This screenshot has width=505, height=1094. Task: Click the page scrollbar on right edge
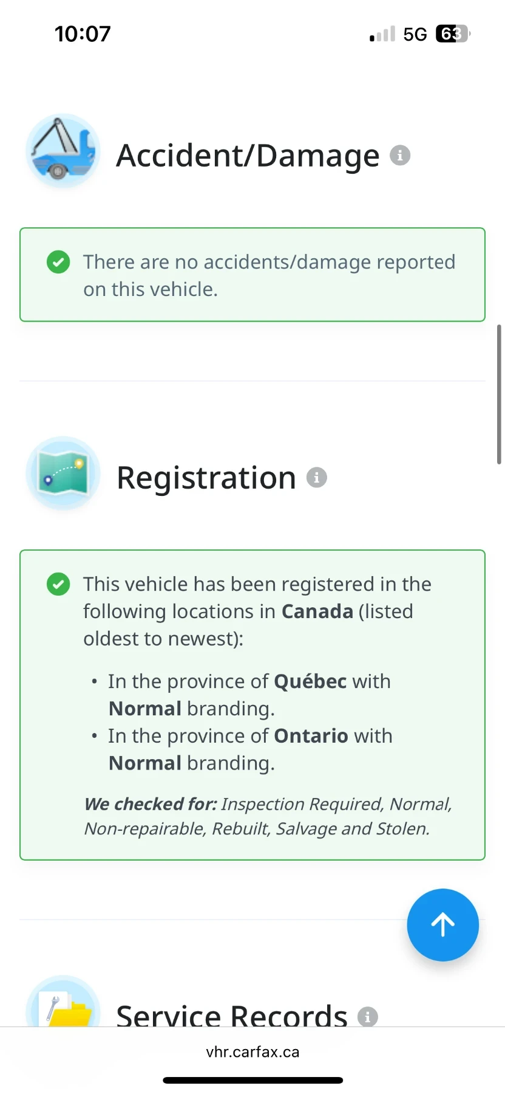[499, 395]
